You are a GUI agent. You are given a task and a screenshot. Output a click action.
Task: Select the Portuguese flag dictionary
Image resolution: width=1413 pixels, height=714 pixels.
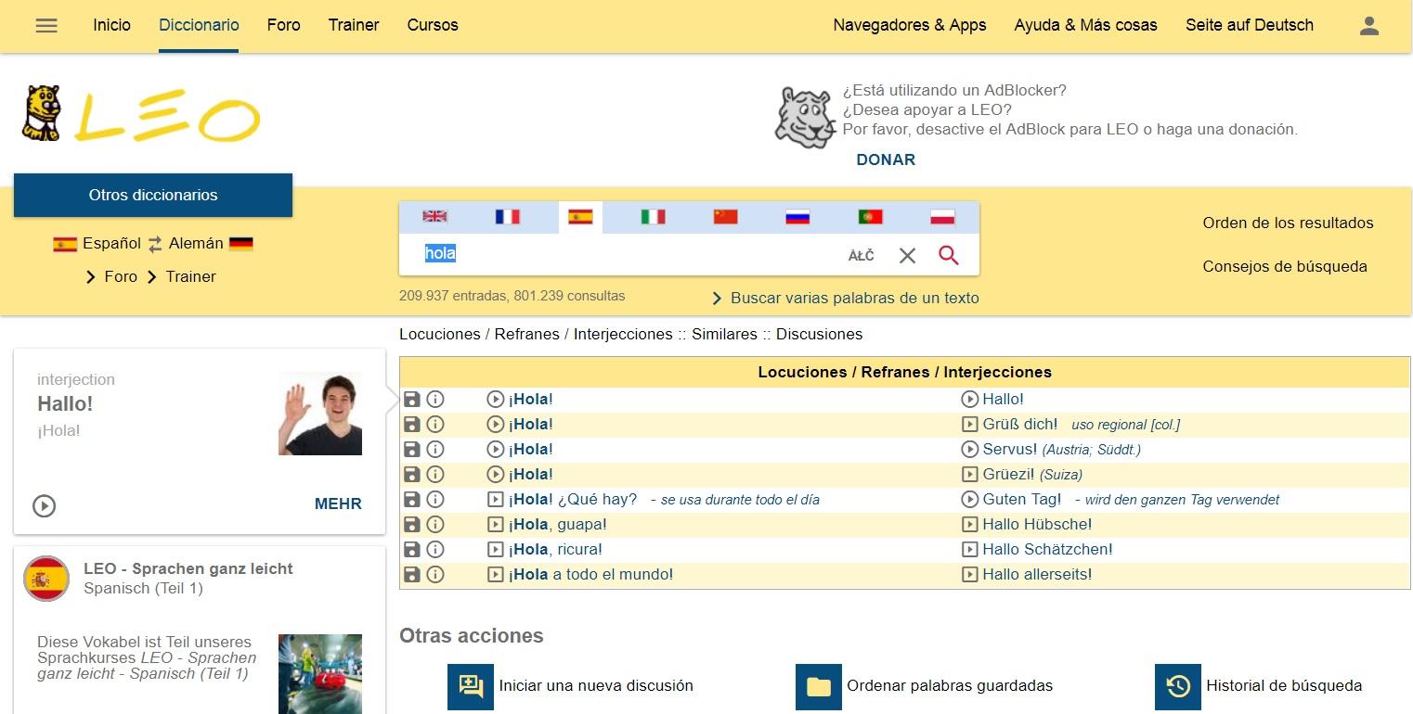click(x=870, y=216)
